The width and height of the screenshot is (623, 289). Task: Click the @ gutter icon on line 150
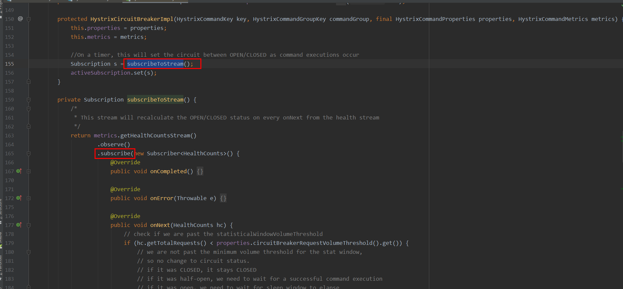click(x=21, y=19)
